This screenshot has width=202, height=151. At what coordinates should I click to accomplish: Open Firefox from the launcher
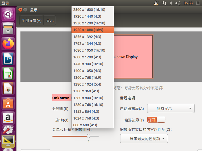click(8, 44)
